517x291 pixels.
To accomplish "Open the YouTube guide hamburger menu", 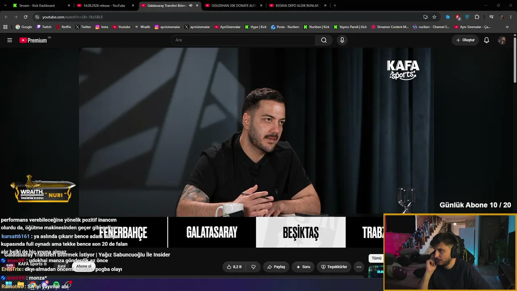I will 10,40.
